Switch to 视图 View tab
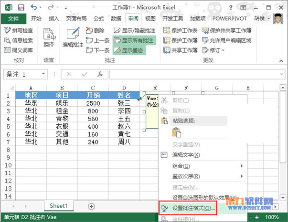Image resolution: width=288 pixels, height=222 pixels. click(150, 19)
